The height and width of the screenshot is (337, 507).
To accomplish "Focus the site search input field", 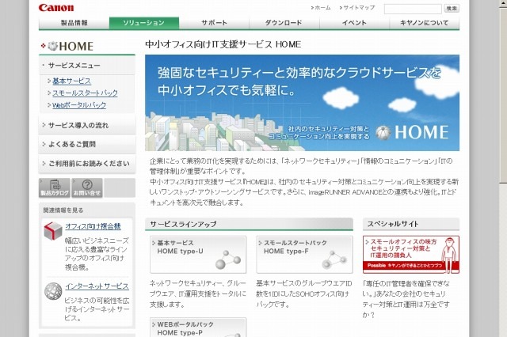I will pos(413,9).
